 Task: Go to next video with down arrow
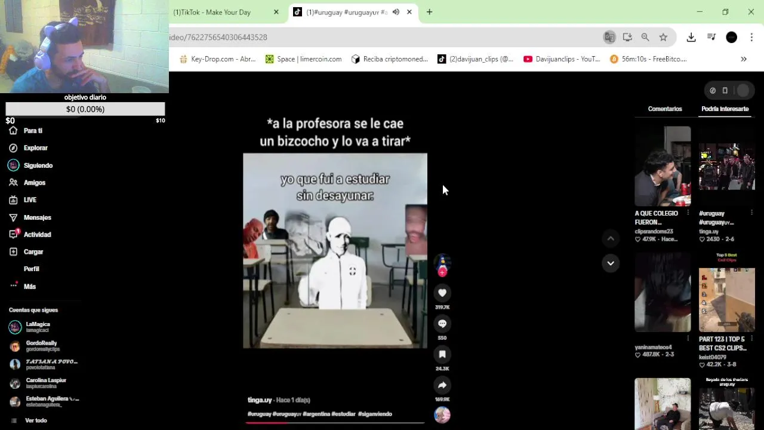(x=611, y=263)
